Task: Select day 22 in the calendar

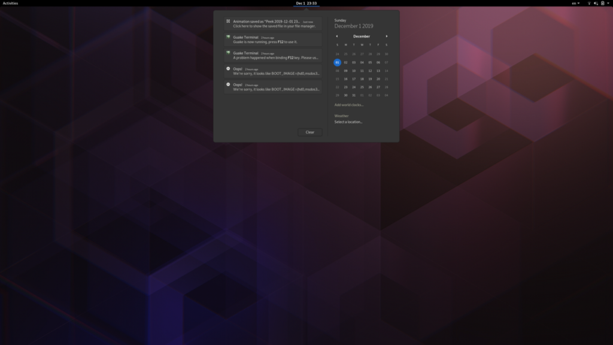Action: (338, 87)
